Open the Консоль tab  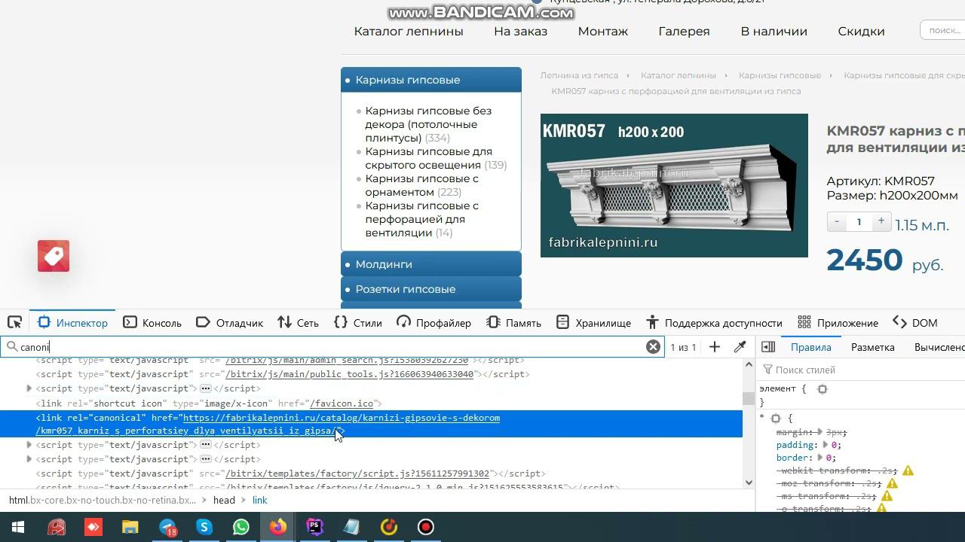point(152,322)
